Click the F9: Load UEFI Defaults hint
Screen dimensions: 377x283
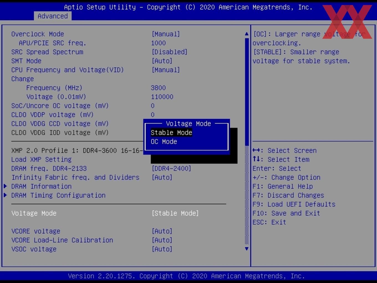(x=294, y=204)
